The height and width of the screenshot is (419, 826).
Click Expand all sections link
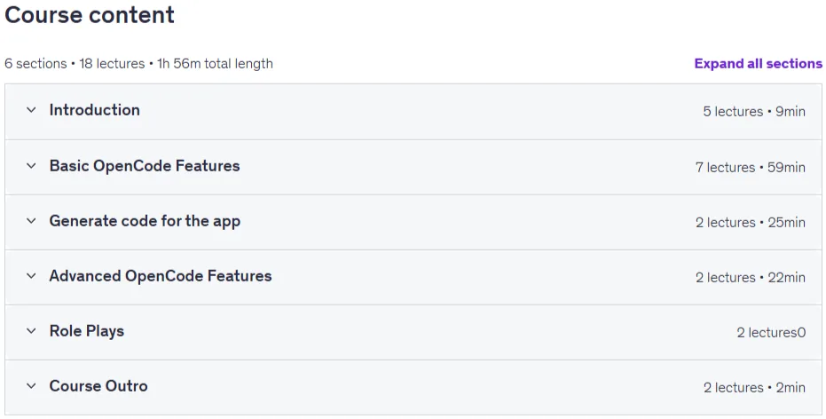click(758, 64)
